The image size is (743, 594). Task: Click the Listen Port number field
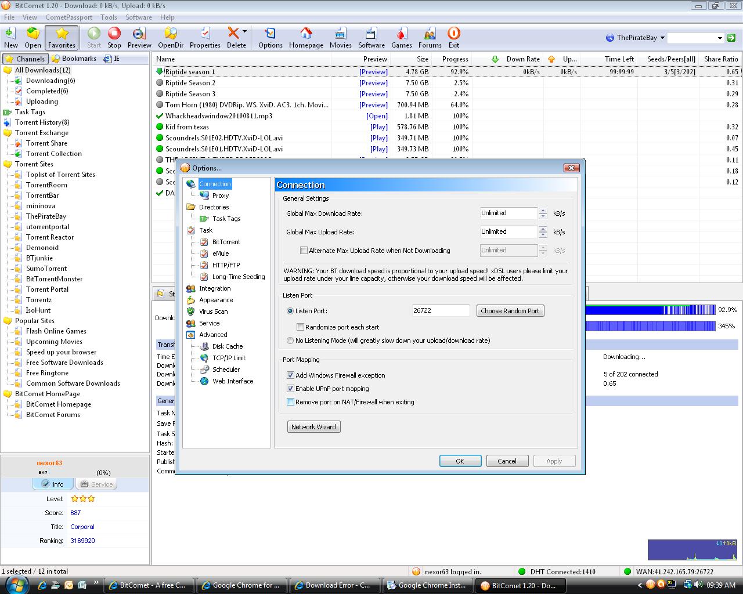tap(441, 311)
